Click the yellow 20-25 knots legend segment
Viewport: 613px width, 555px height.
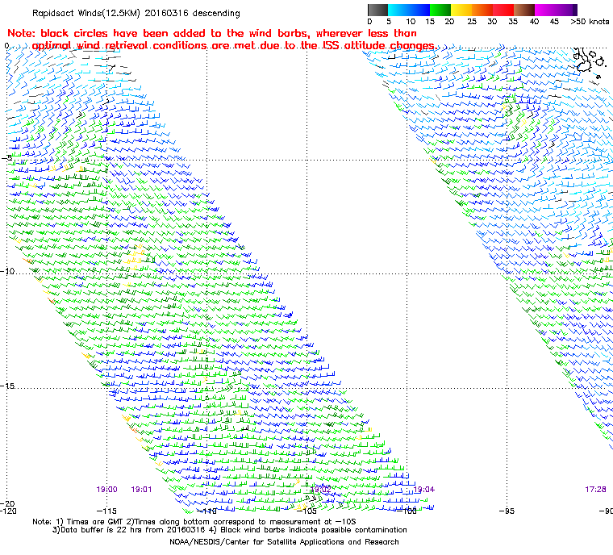461,10
